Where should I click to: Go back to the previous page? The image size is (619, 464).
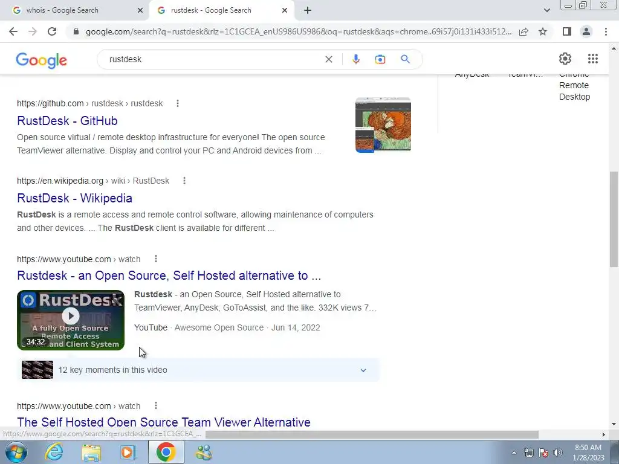(x=13, y=31)
